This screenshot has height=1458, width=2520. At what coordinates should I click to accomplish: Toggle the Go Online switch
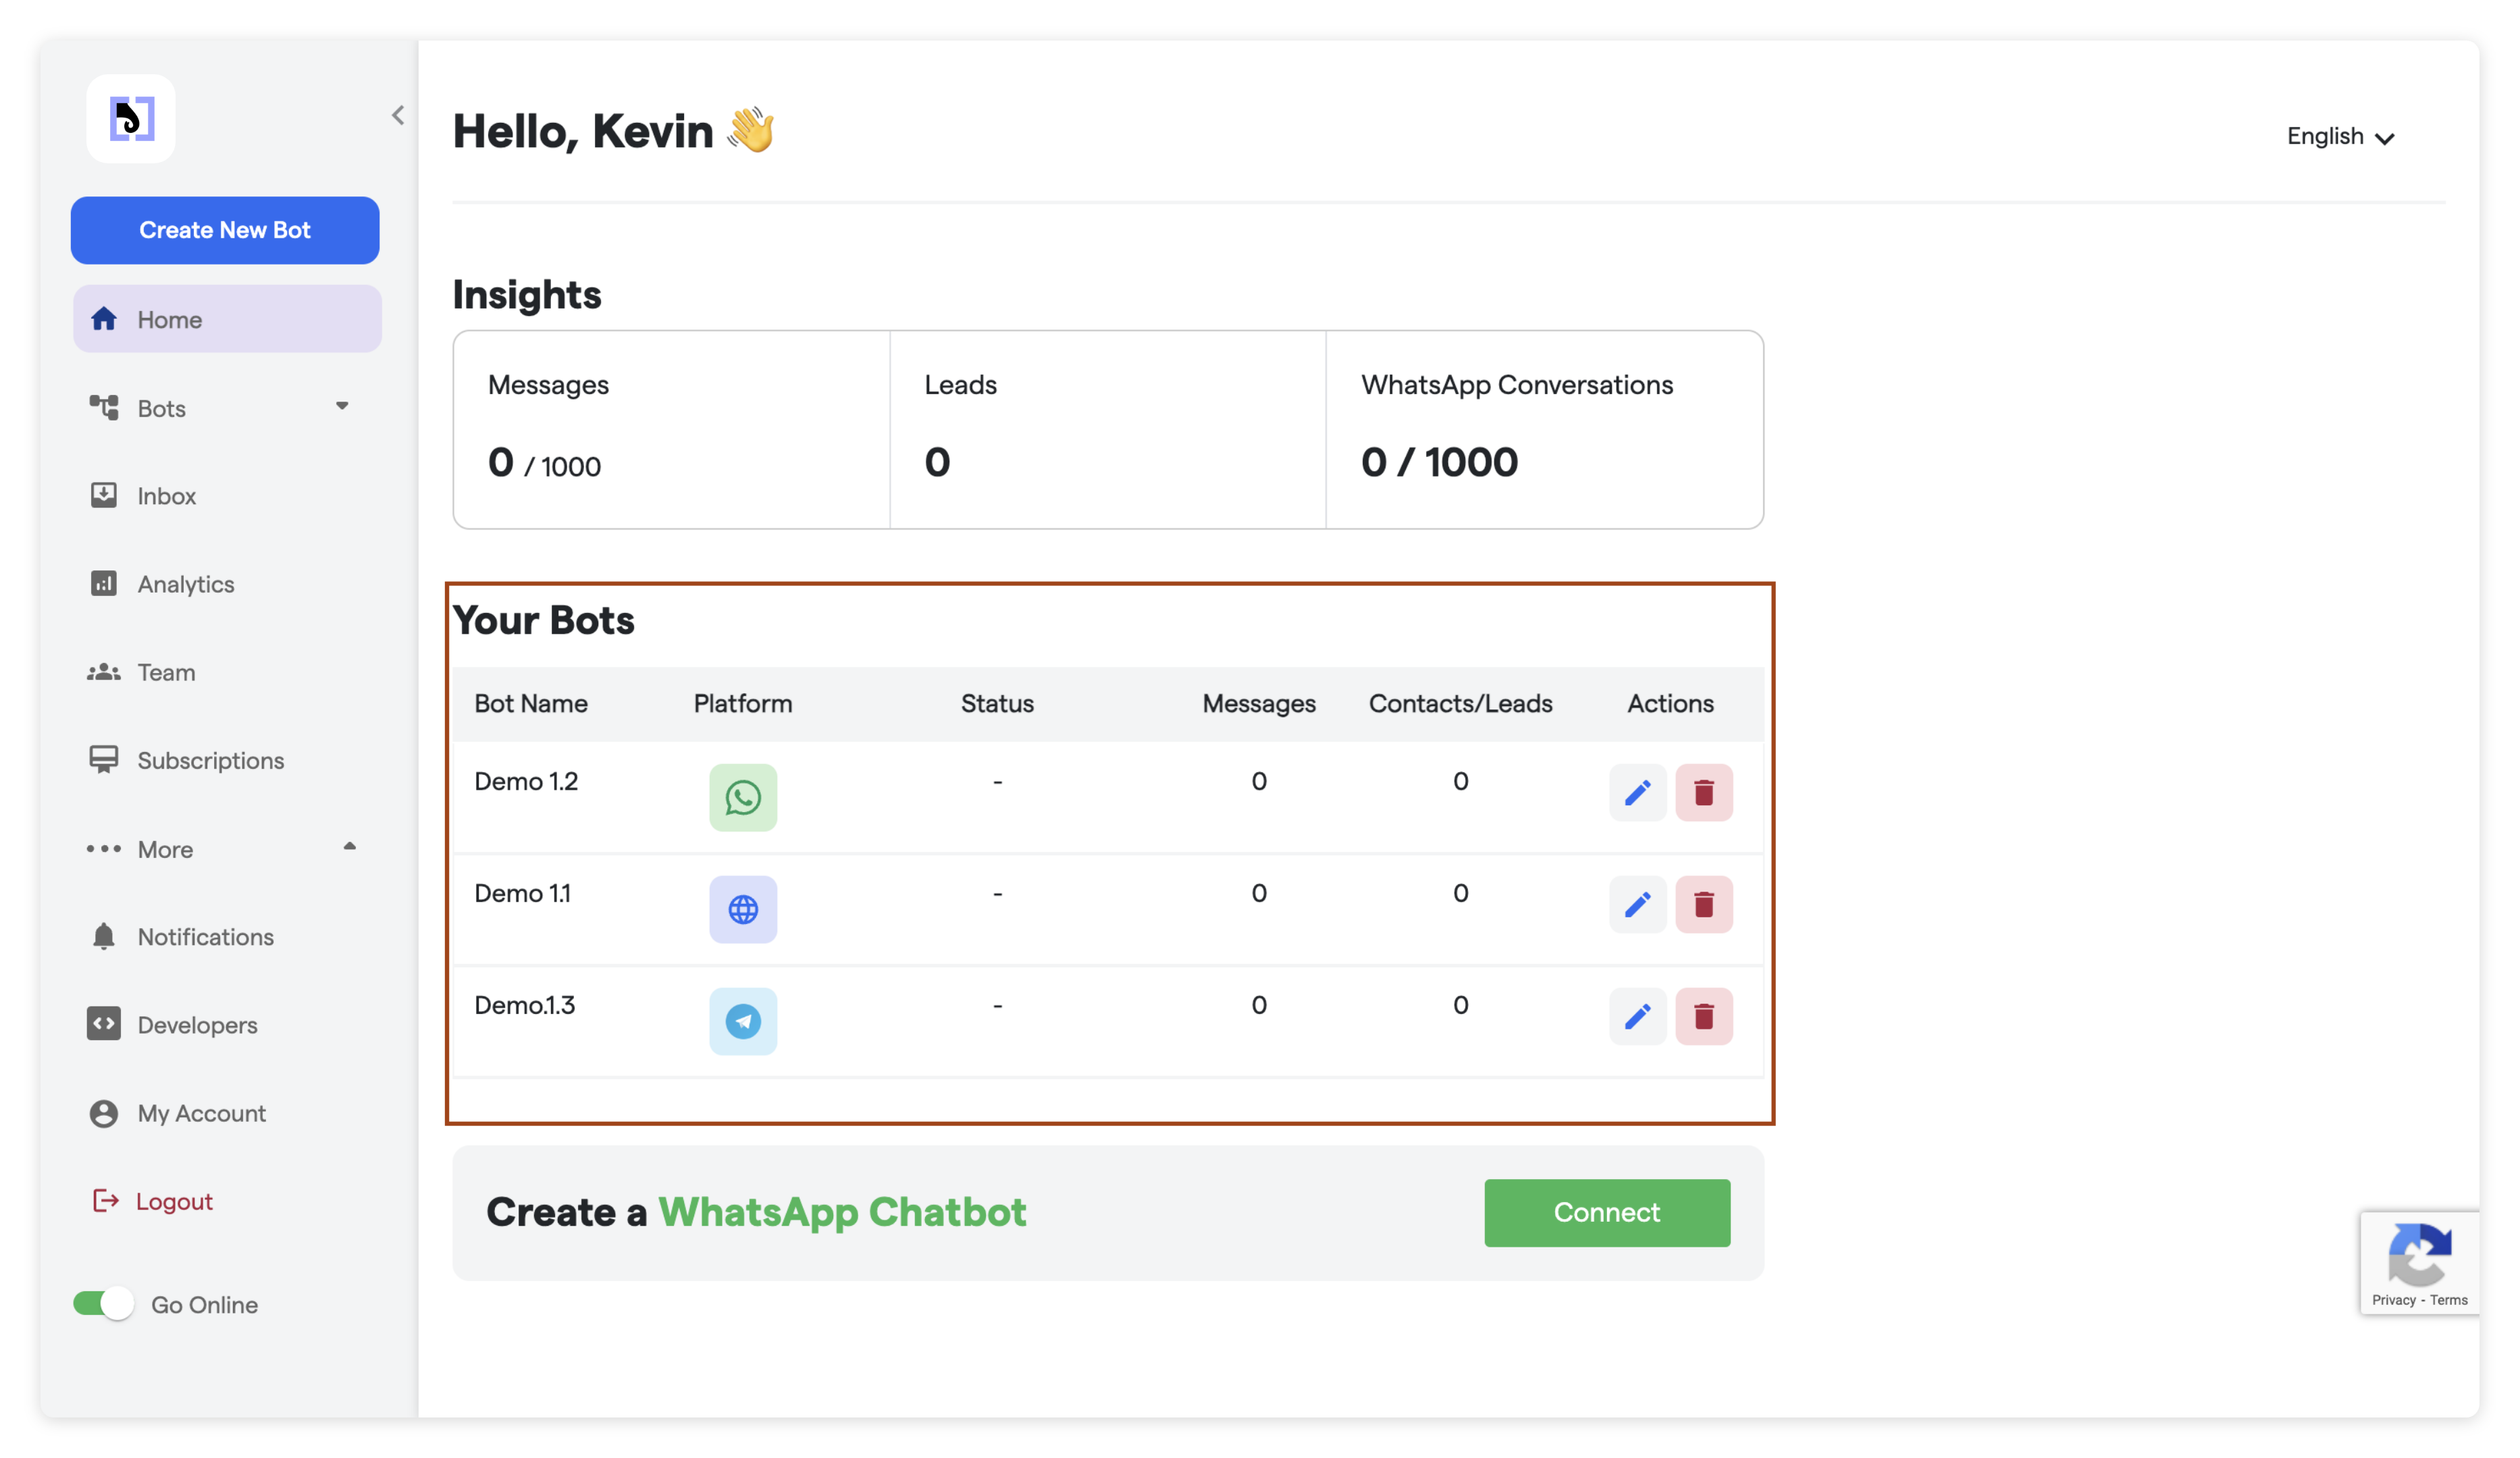tap(104, 1303)
